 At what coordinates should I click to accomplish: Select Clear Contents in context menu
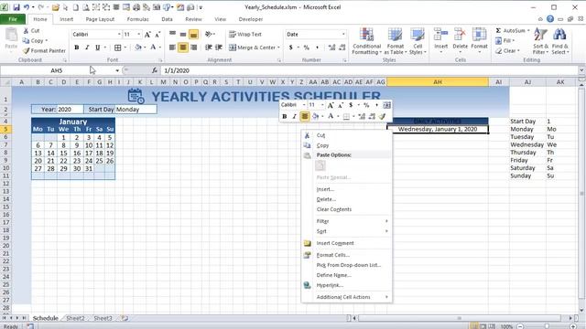click(347, 209)
